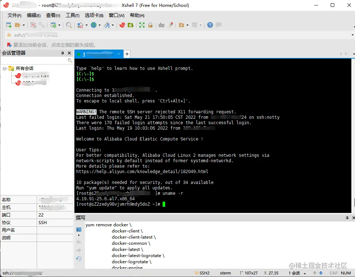Open the 窗口(W) menu

(117, 15)
